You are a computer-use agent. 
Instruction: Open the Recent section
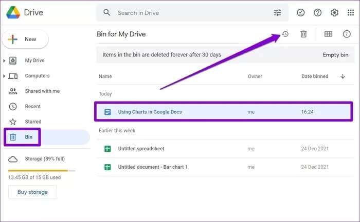(x=32, y=107)
